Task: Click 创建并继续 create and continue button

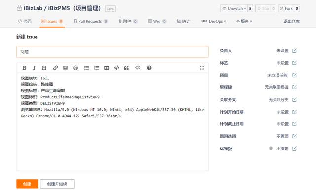Action: coord(57,184)
